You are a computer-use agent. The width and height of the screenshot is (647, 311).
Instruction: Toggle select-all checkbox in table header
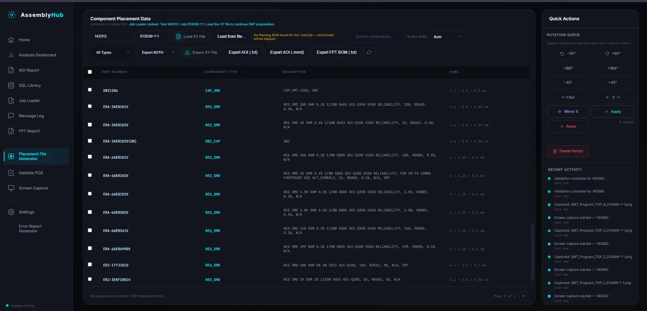[90, 72]
